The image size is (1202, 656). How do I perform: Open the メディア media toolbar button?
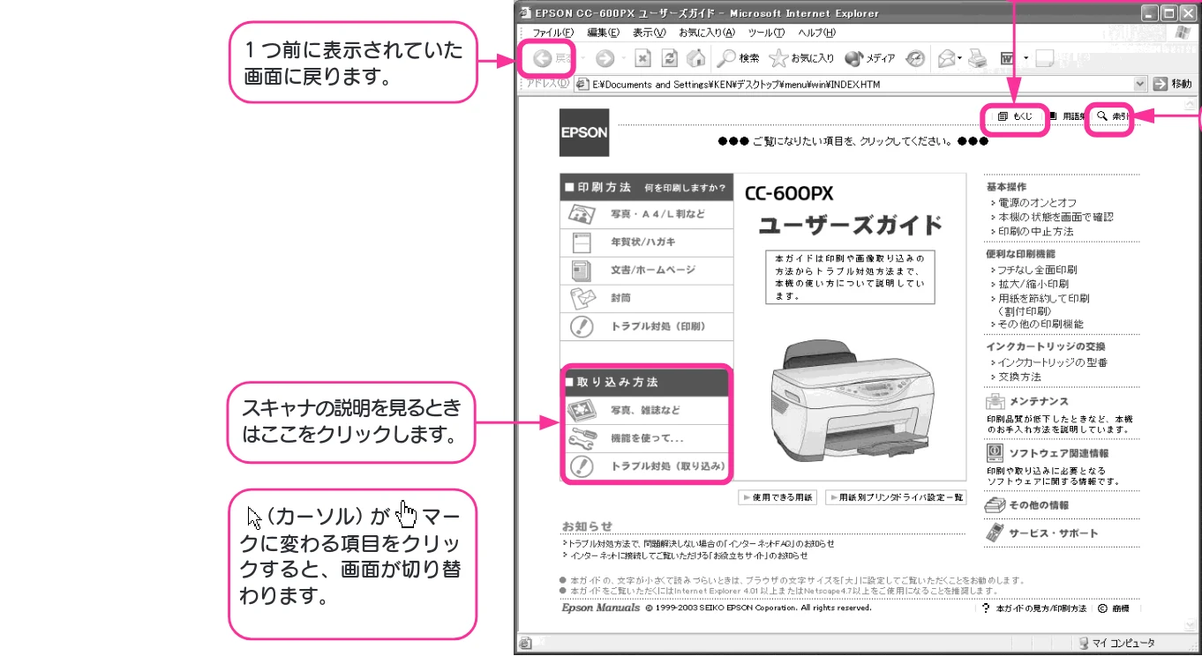(869, 59)
